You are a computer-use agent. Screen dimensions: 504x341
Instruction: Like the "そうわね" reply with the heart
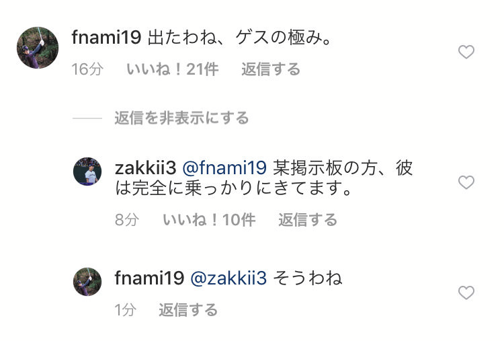pyautogui.click(x=466, y=293)
